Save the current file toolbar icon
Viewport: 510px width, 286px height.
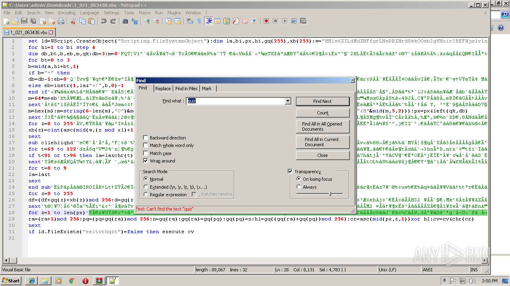tap(24, 21)
